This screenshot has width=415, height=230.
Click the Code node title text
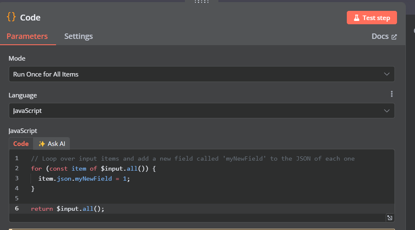[x=30, y=18]
